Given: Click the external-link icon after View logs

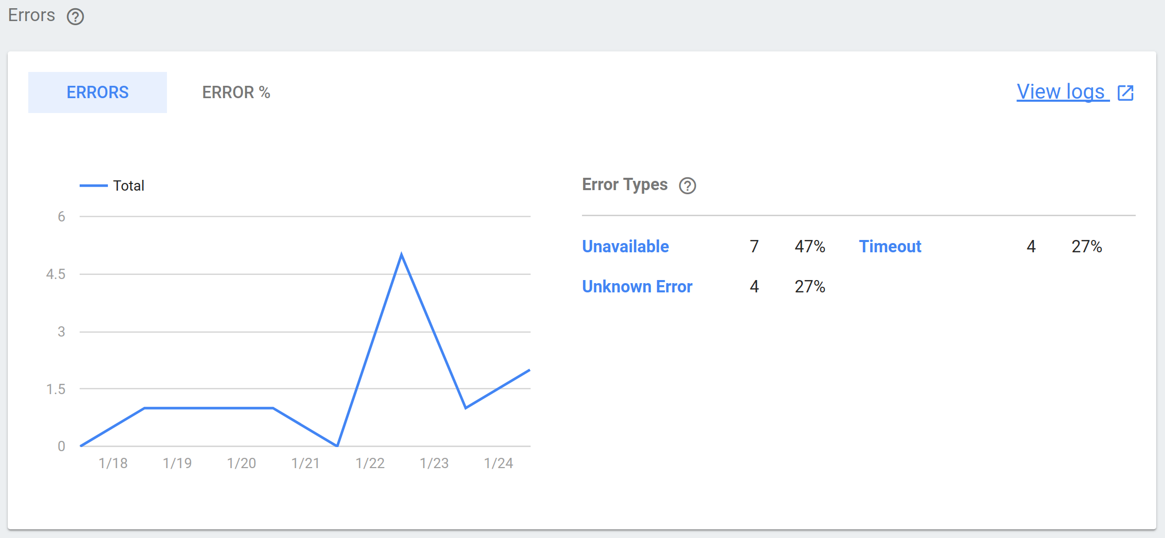Looking at the screenshot, I should tap(1125, 92).
